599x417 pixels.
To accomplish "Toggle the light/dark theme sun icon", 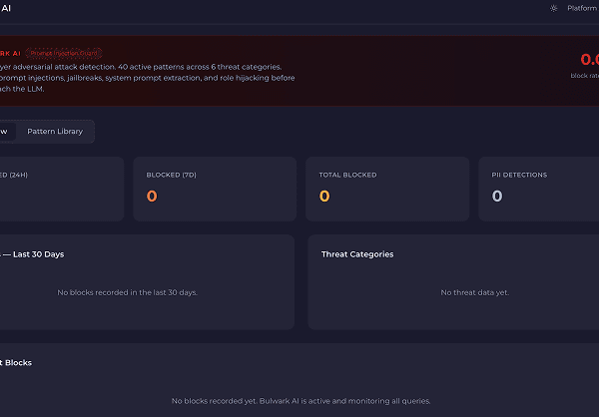I will point(553,8).
